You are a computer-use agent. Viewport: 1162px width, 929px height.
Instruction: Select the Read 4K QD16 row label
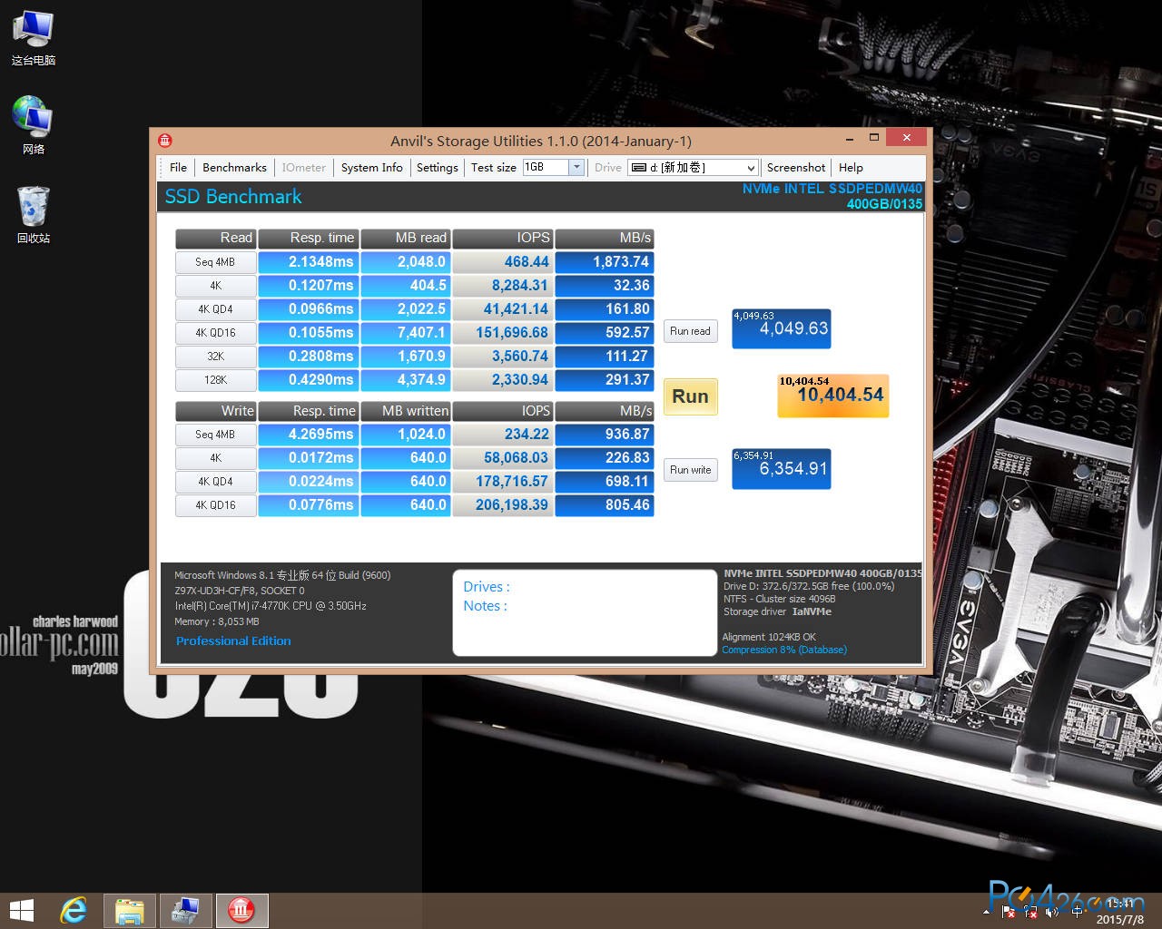[x=215, y=333]
